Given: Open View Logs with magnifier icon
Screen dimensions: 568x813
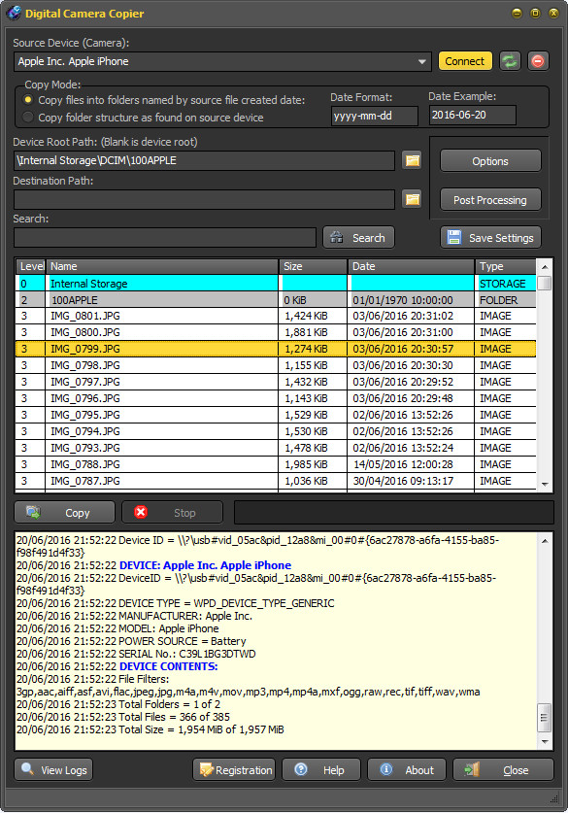Looking at the screenshot, I should (x=53, y=770).
